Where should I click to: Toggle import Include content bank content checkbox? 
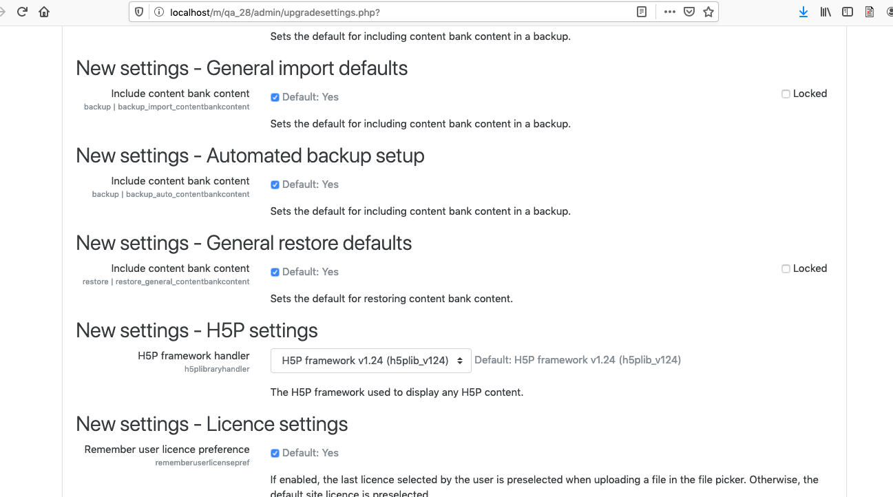[x=275, y=98]
